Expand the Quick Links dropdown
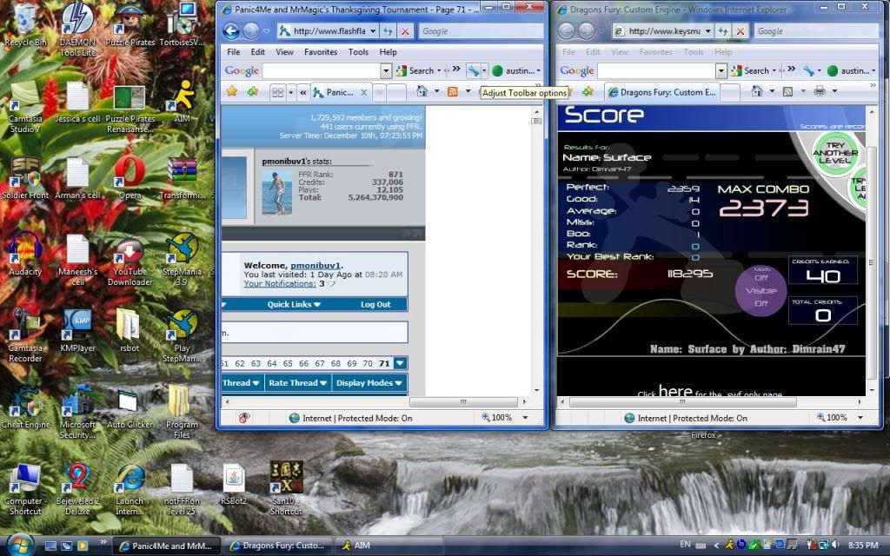Viewport: 890px width, 556px height. [x=293, y=304]
